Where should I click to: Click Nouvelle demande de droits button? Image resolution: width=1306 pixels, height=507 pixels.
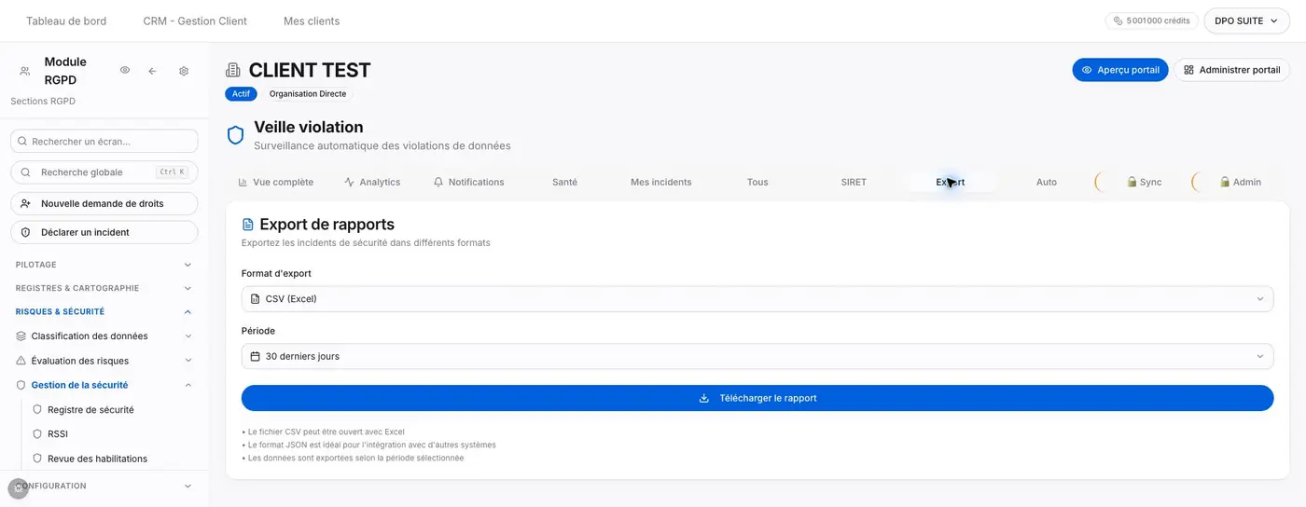pos(104,203)
